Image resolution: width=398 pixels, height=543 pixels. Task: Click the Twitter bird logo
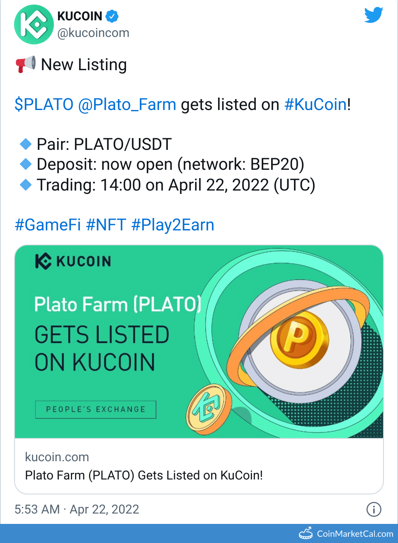(374, 15)
